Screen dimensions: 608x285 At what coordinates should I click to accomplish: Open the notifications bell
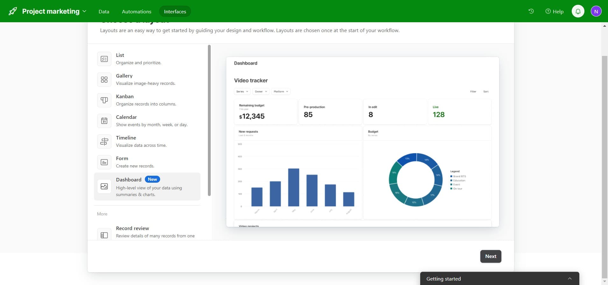tap(578, 11)
